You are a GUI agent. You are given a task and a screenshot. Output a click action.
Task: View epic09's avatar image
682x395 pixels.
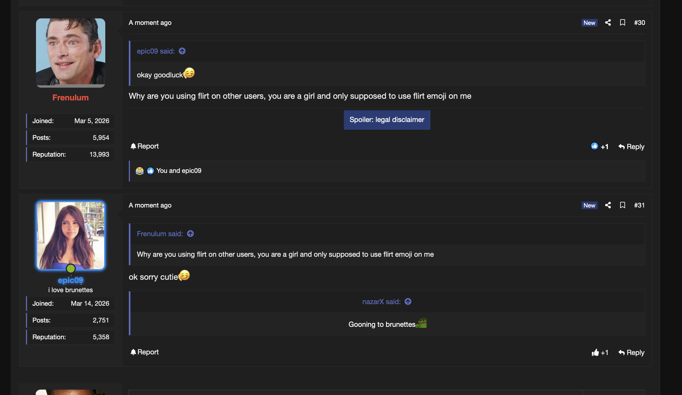coord(70,235)
